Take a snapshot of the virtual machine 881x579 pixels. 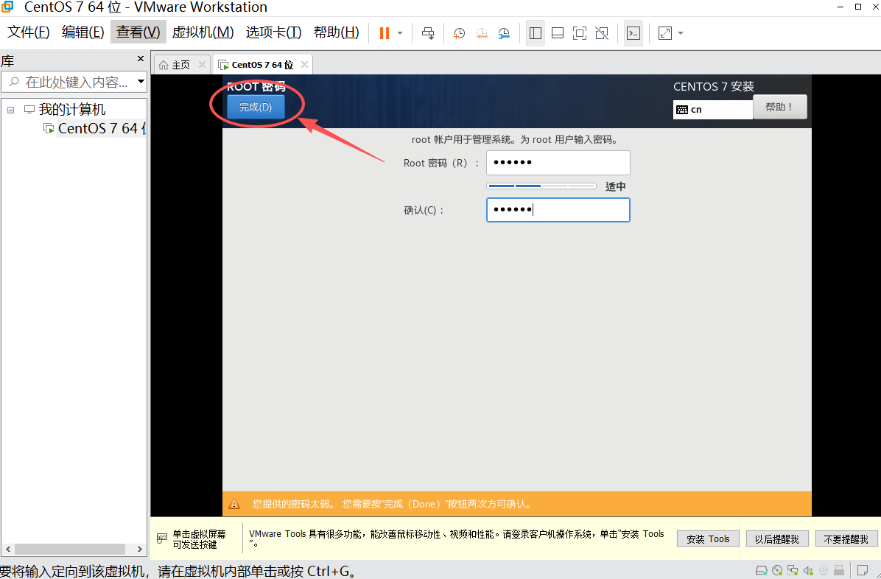459,33
